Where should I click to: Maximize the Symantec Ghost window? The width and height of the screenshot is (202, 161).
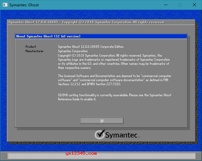coord(180,5)
